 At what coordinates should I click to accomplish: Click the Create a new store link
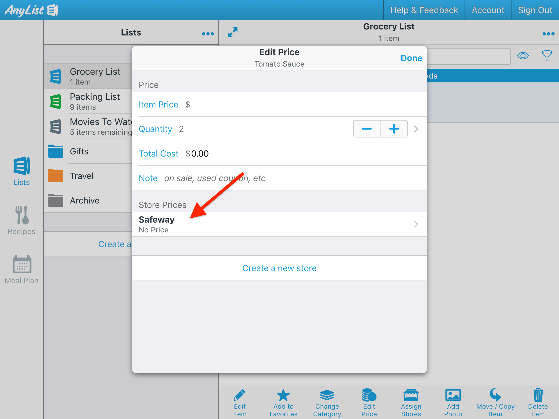tap(279, 268)
